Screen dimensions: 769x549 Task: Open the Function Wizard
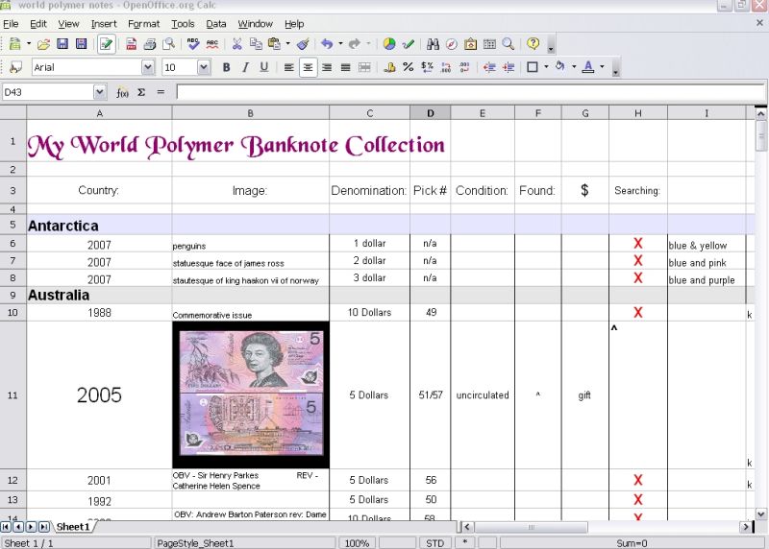[x=122, y=92]
